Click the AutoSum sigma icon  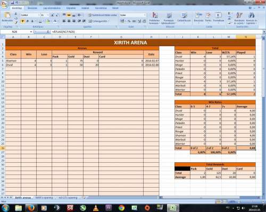[x=229, y=14]
